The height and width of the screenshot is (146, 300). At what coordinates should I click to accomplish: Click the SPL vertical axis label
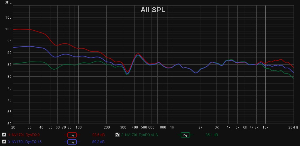click(8, 2)
